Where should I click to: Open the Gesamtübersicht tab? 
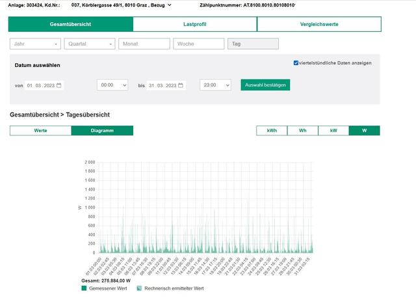(71, 24)
